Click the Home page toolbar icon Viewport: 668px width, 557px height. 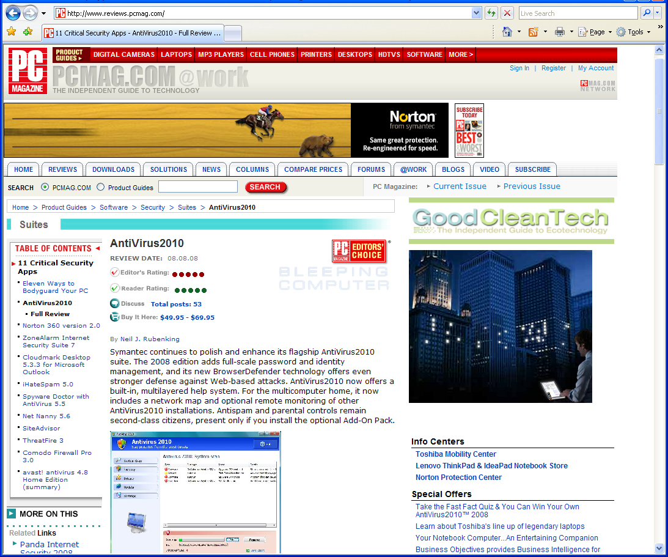[507, 32]
